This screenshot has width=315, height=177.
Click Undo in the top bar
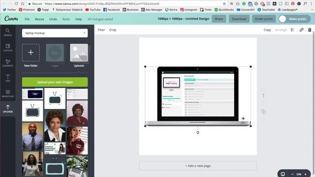[53, 19]
